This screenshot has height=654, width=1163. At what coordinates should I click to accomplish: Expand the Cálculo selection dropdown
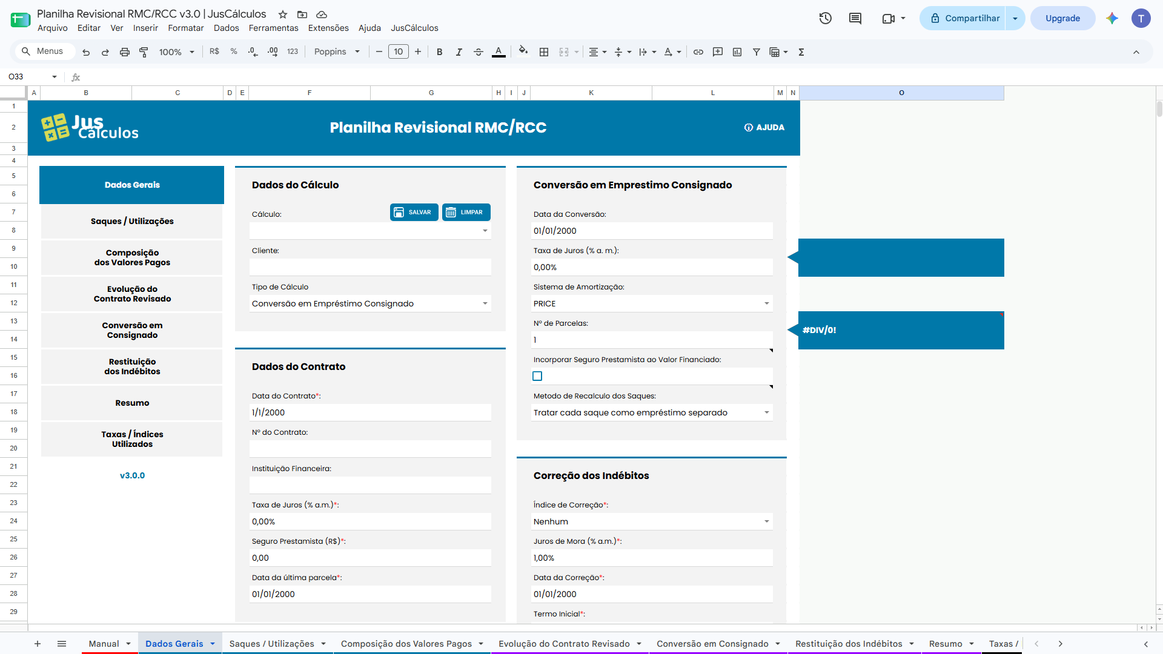[x=485, y=231]
